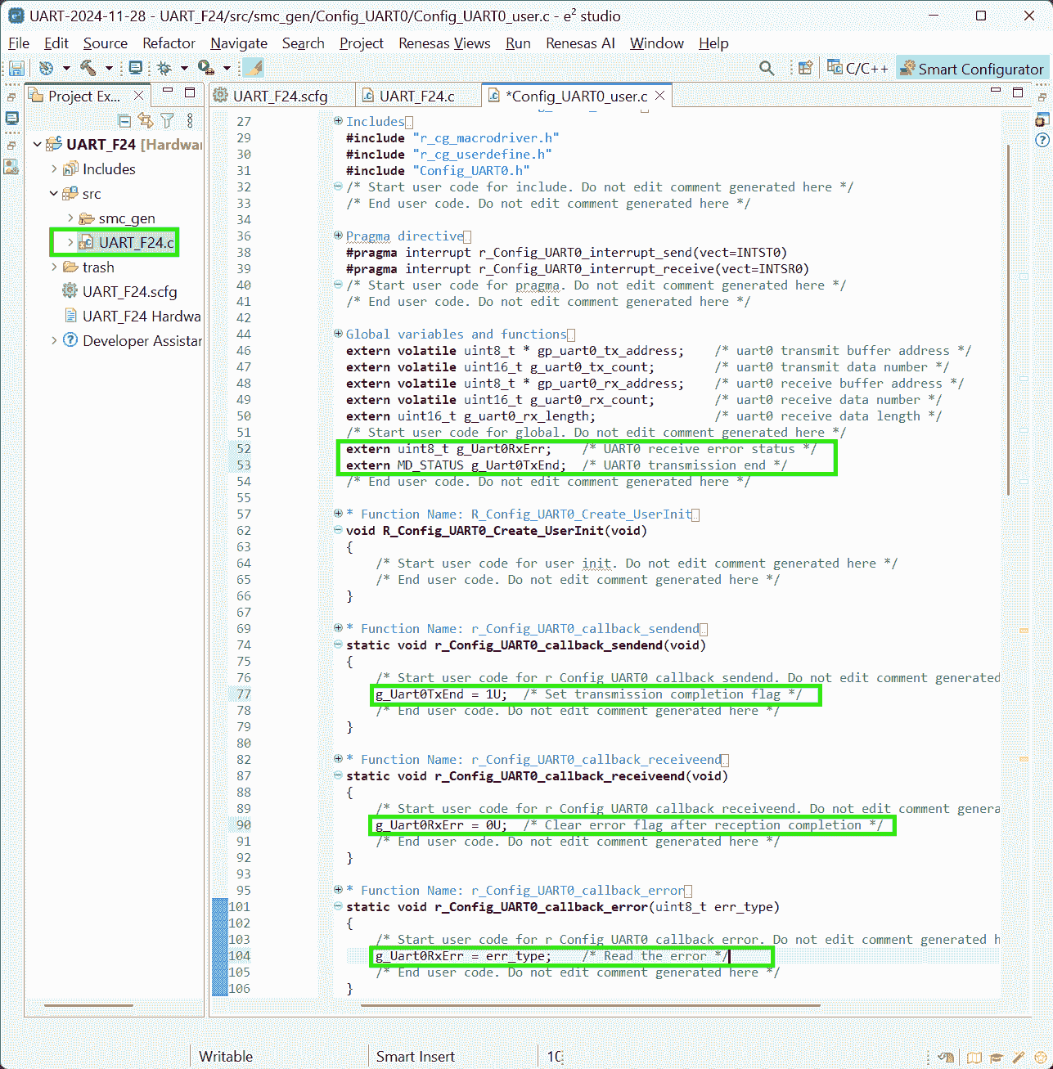The image size is (1053, 1069).
Task: Click the filter funnel icon in Project Explorer
Action: click(168, 121)
